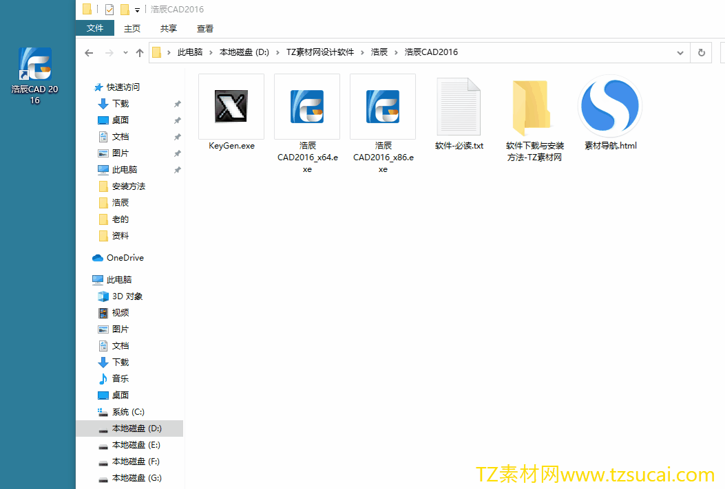Screen dimensions: 725x489
Task: Click the 素材导航.html file name label
Action: (x=611, y=146)
